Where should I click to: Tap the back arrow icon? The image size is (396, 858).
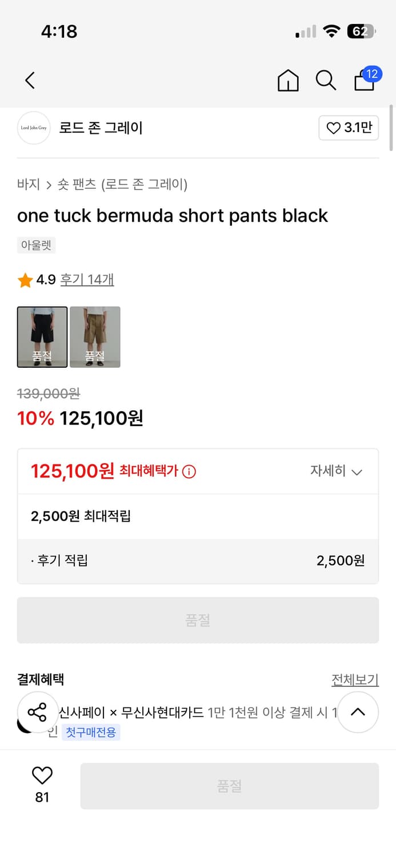pyautogui.click(x=30, y=81)
